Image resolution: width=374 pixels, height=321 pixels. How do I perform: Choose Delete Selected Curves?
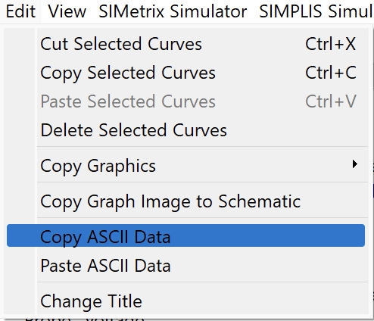pos(185,130)
